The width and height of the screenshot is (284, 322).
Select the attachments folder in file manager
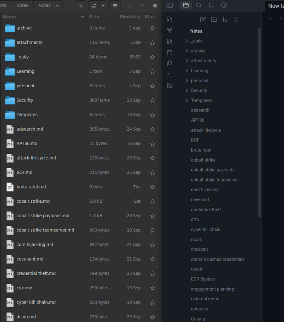click(x=29, y=43)
